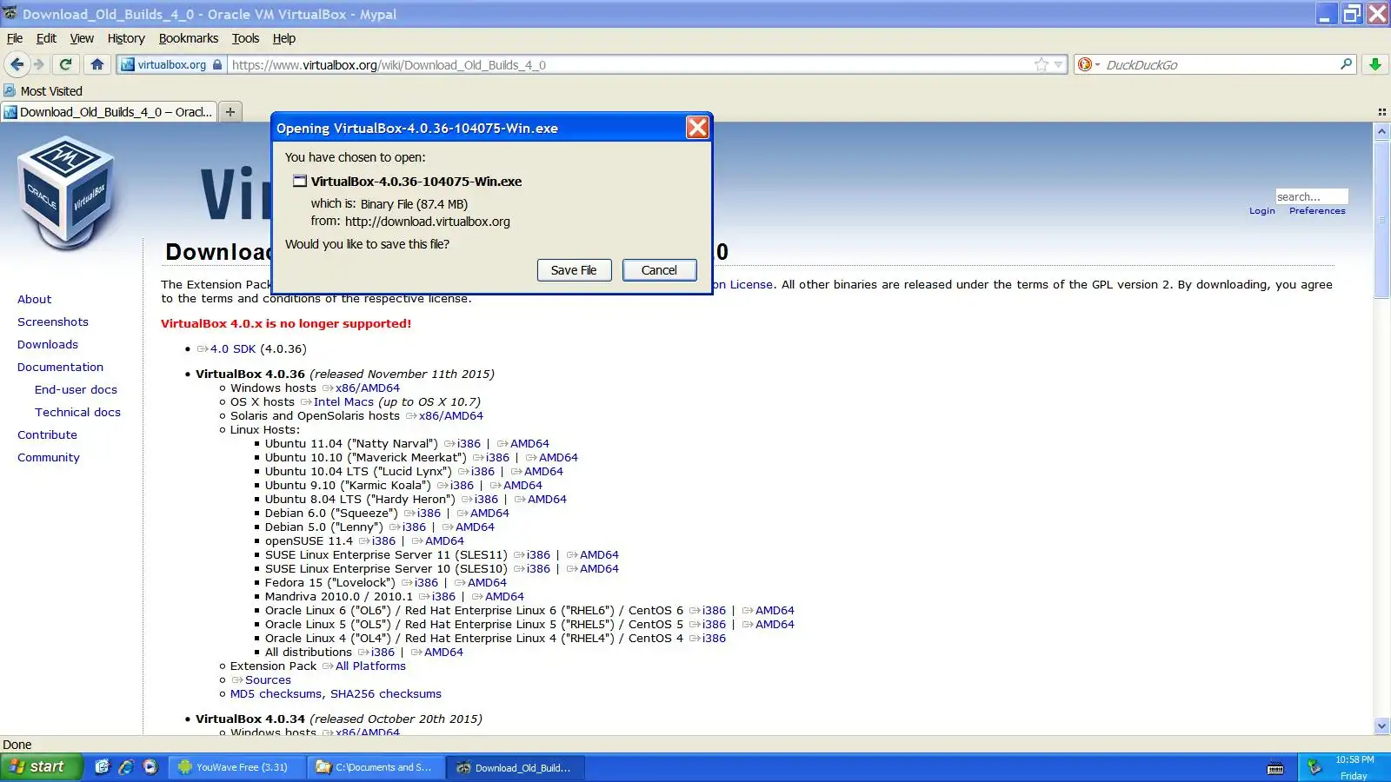Click the address bar URL field
1391x782 pixels.
coord(630,65)
